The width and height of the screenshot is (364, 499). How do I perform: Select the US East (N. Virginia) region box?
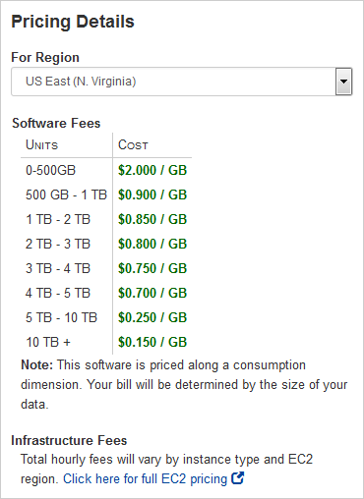(x=182, y=82)
